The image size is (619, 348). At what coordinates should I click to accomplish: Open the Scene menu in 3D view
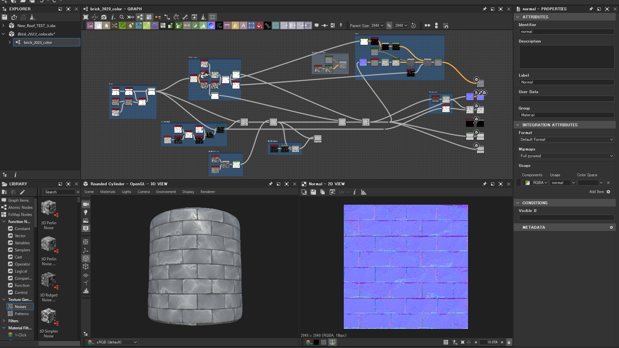coord(89,192)
